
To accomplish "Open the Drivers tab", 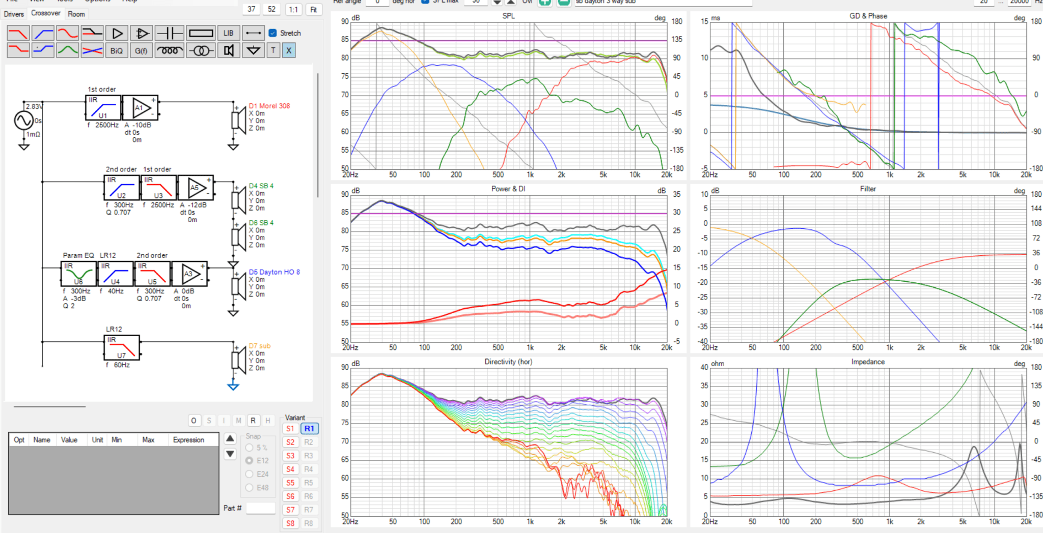I will 14,14.
